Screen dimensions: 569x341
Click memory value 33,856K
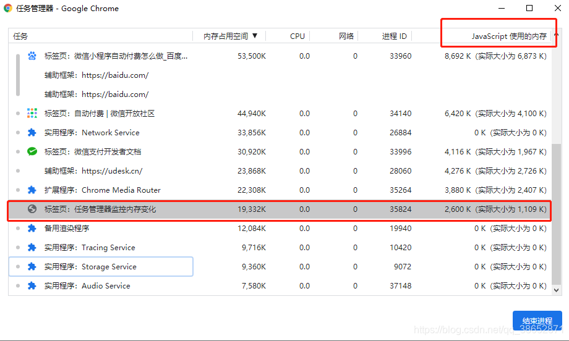[x=252, y=133]
